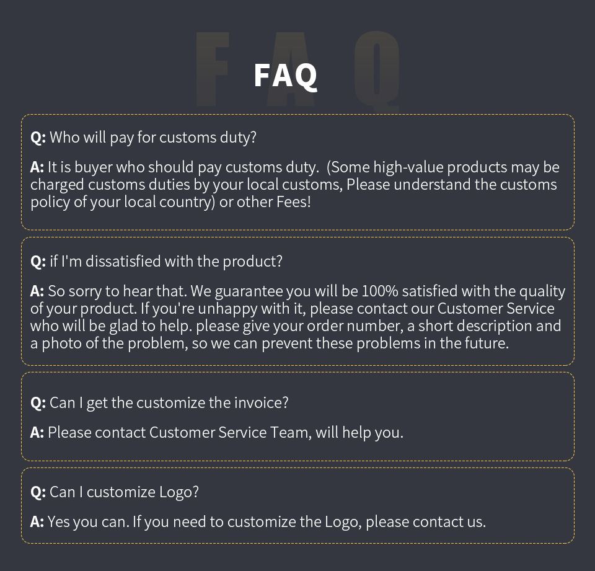This screenshot has width=595, height=571.
Task: Click the faded background letter 'F' behind the heading
Action: (x=213, y=69)
